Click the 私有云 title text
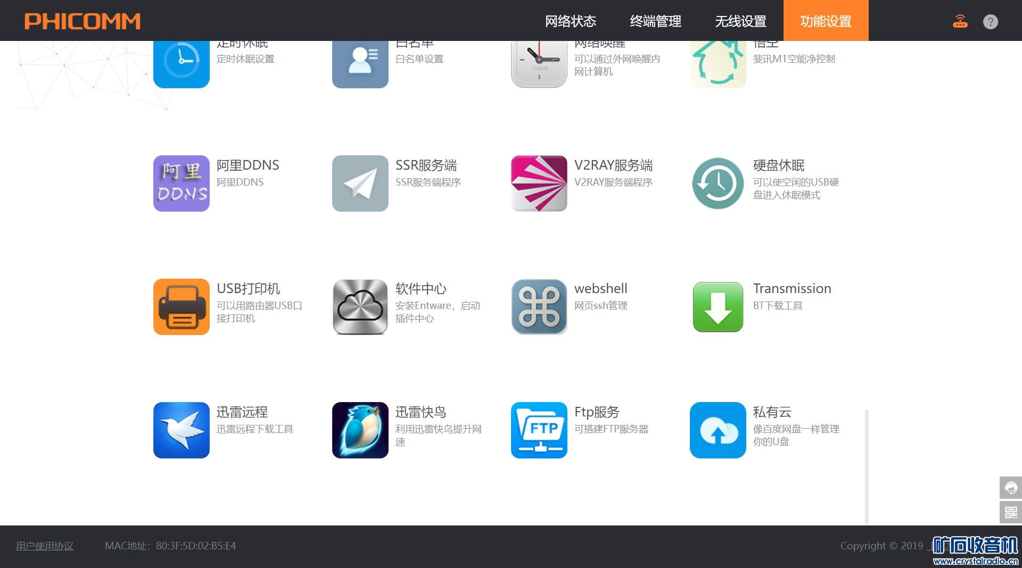Screen dimensions: 1022x568 772,412
